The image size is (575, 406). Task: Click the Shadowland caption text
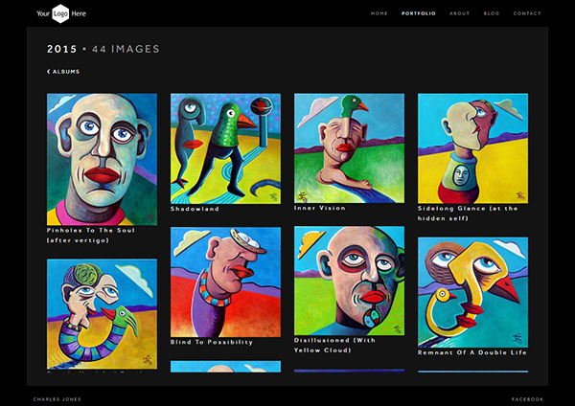pos(195,208)
